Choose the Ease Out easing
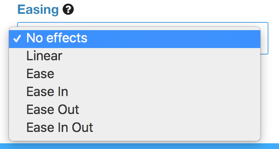The image size is (279, 149). point(135,110)
